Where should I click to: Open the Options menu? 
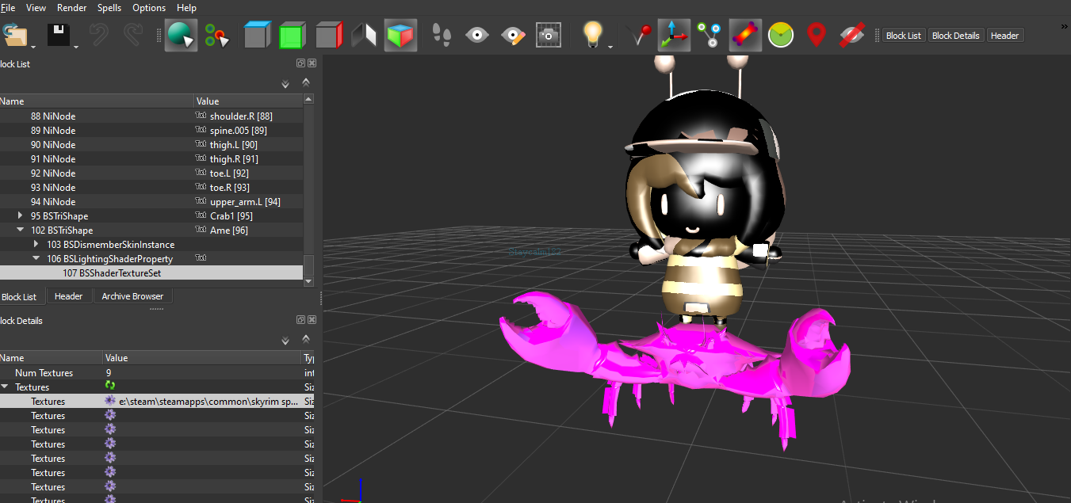click(x=149, y=7)
